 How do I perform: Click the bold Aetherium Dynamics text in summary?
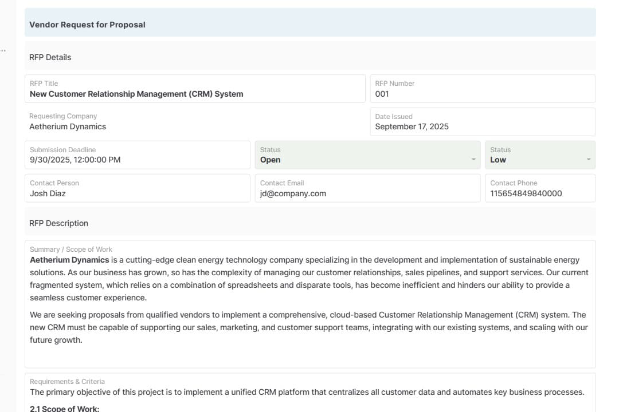click(x=69, y=260)
